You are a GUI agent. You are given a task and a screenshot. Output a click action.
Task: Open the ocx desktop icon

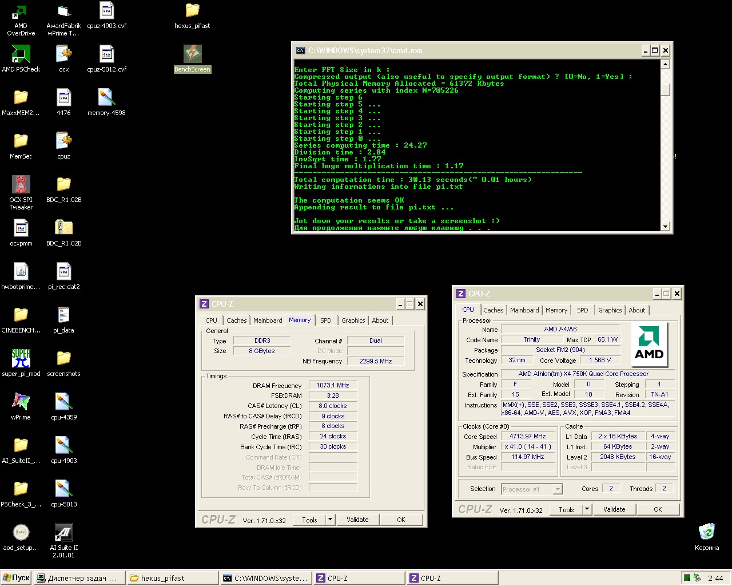(63, 54)
